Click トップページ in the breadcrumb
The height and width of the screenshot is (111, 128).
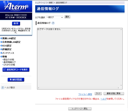[40, 3]
